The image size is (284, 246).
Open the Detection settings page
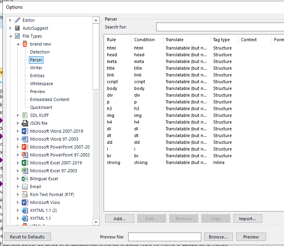(40, 52)
